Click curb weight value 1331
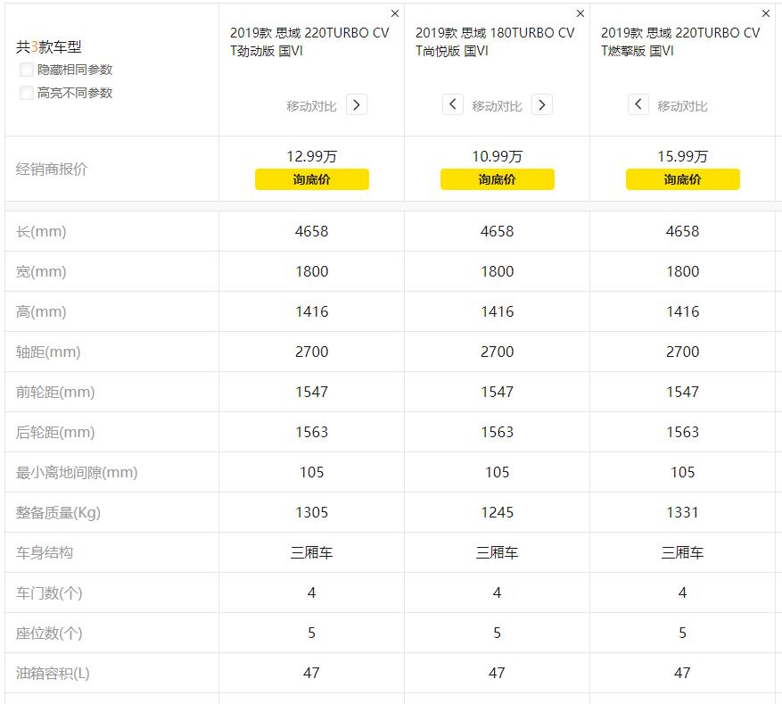782x704 pixels. (683, 512)
